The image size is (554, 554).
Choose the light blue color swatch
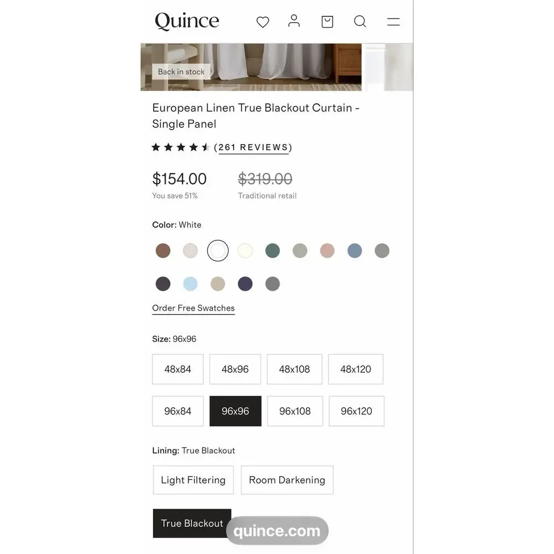pos(190,284)
